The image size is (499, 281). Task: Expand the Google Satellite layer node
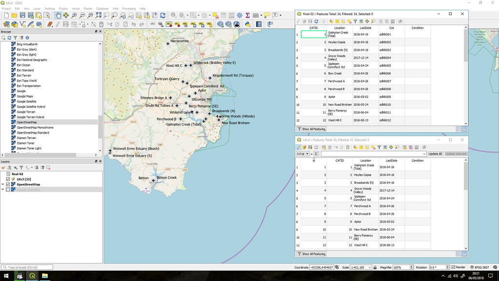(x=3, y=190)
